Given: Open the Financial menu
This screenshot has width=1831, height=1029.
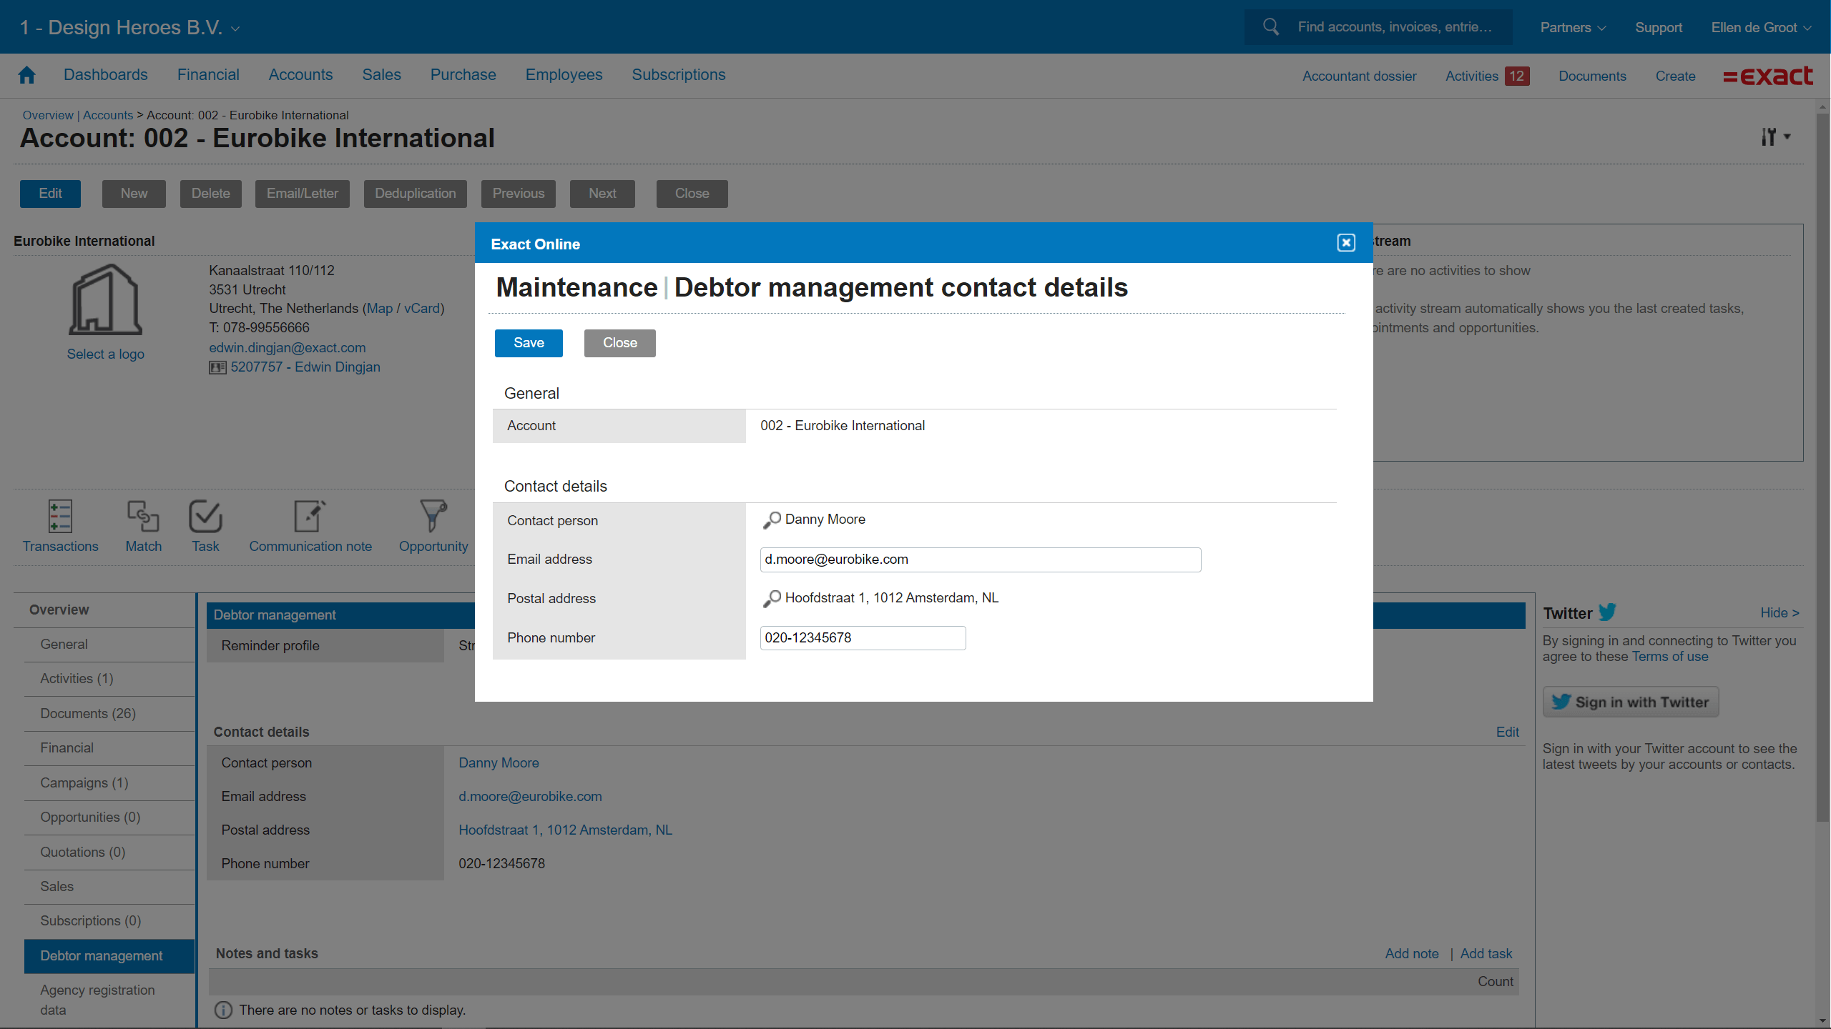Looking at the screenshot, I should [208, 74].
